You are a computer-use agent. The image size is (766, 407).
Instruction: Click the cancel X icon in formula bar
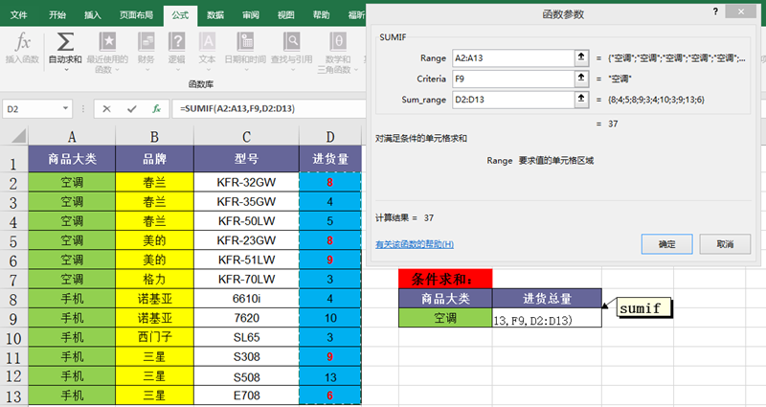tap(106, 109)
